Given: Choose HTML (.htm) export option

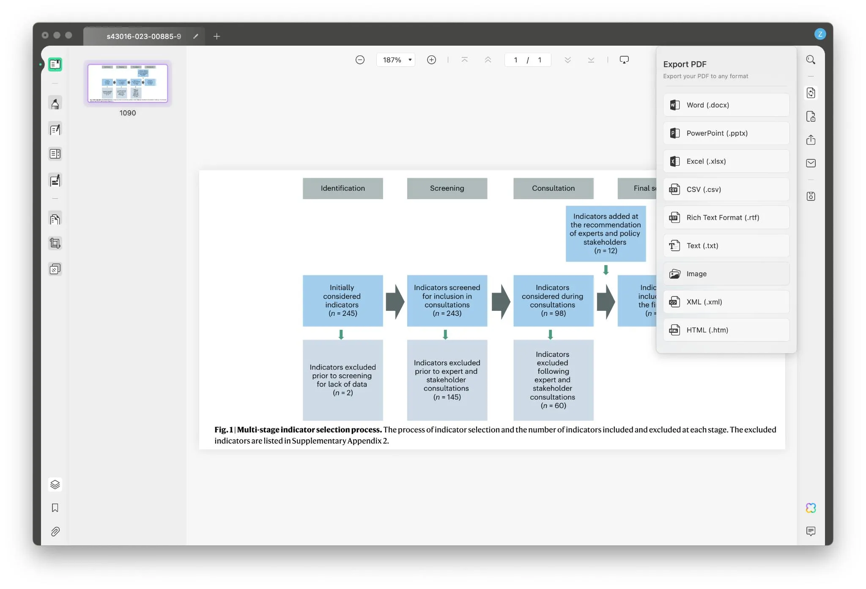Looking at the screenshot, I should [x=726, y=330].
